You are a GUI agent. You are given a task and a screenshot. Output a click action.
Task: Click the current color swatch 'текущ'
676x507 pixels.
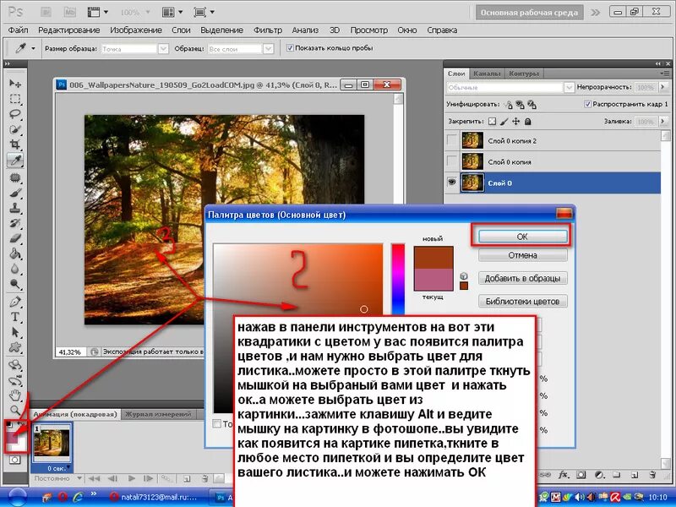tap(433, 280)
